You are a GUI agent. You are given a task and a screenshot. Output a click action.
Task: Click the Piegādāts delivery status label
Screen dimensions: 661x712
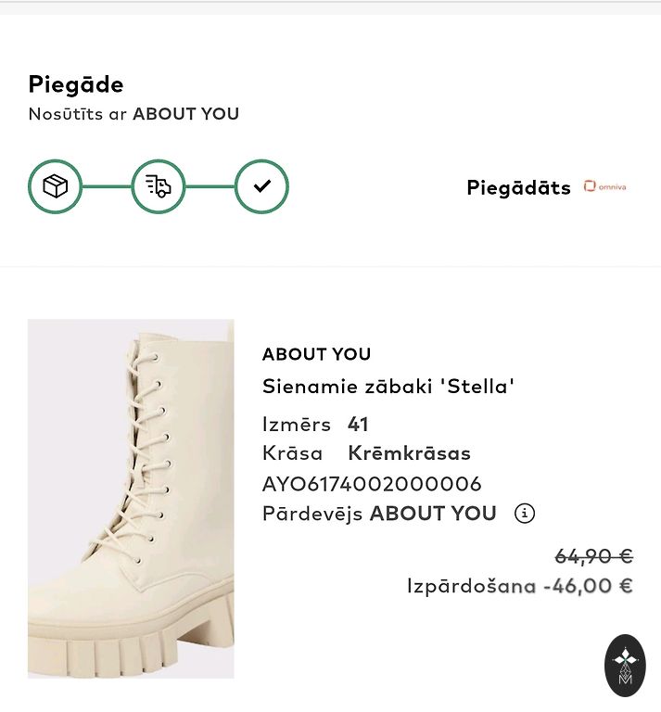tap(518, 188)
